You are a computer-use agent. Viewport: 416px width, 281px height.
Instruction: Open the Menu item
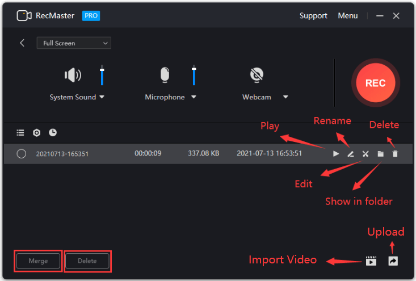[347, 16]
